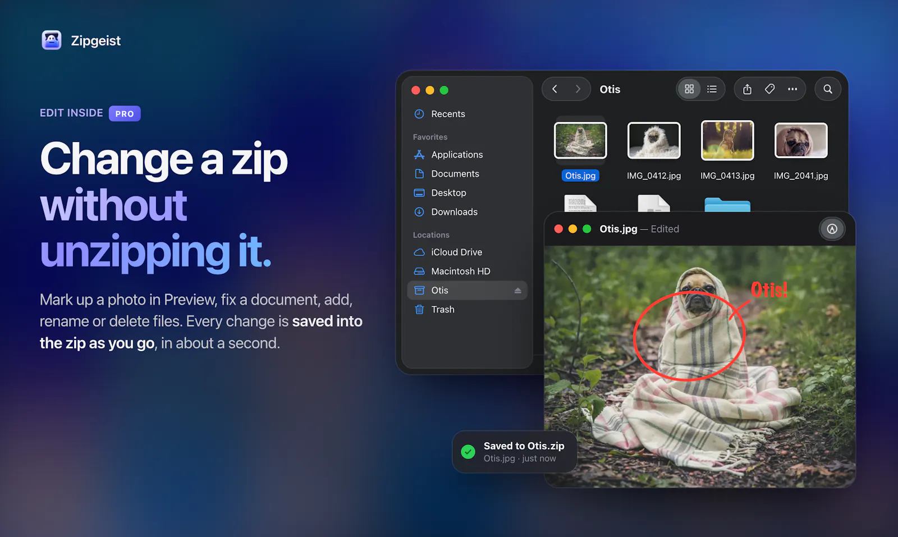Click the Zipgeist ghost logo icon

click(52, 40)
